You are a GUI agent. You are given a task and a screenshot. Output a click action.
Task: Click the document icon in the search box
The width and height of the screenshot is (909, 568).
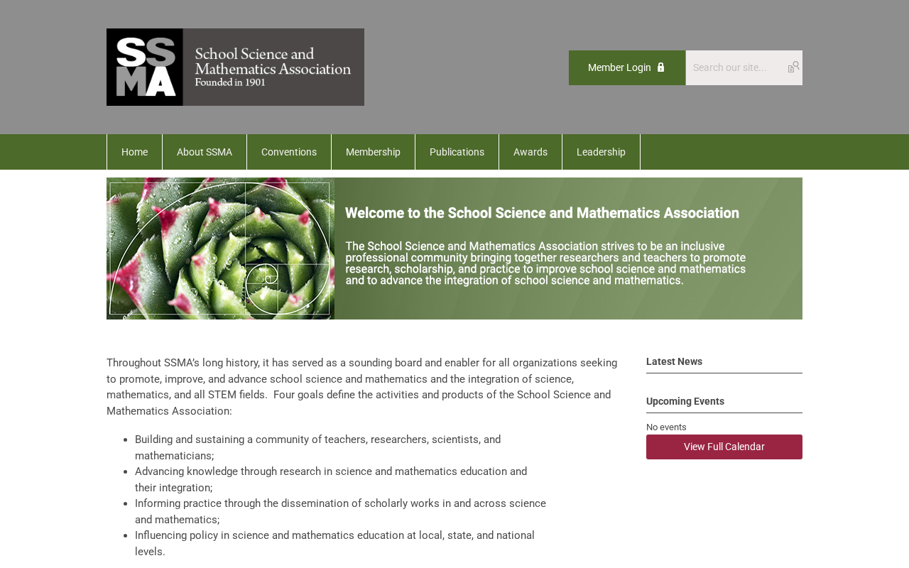(x=791, y=69)
